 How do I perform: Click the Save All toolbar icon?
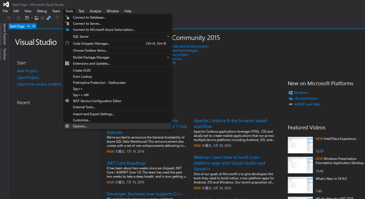pyautogui.click(x=48, y=18)
